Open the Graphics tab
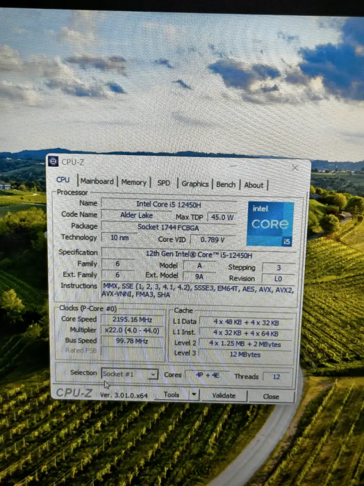Image resolution: width=364 pixels, height=486 pixels. pos(195,184)
